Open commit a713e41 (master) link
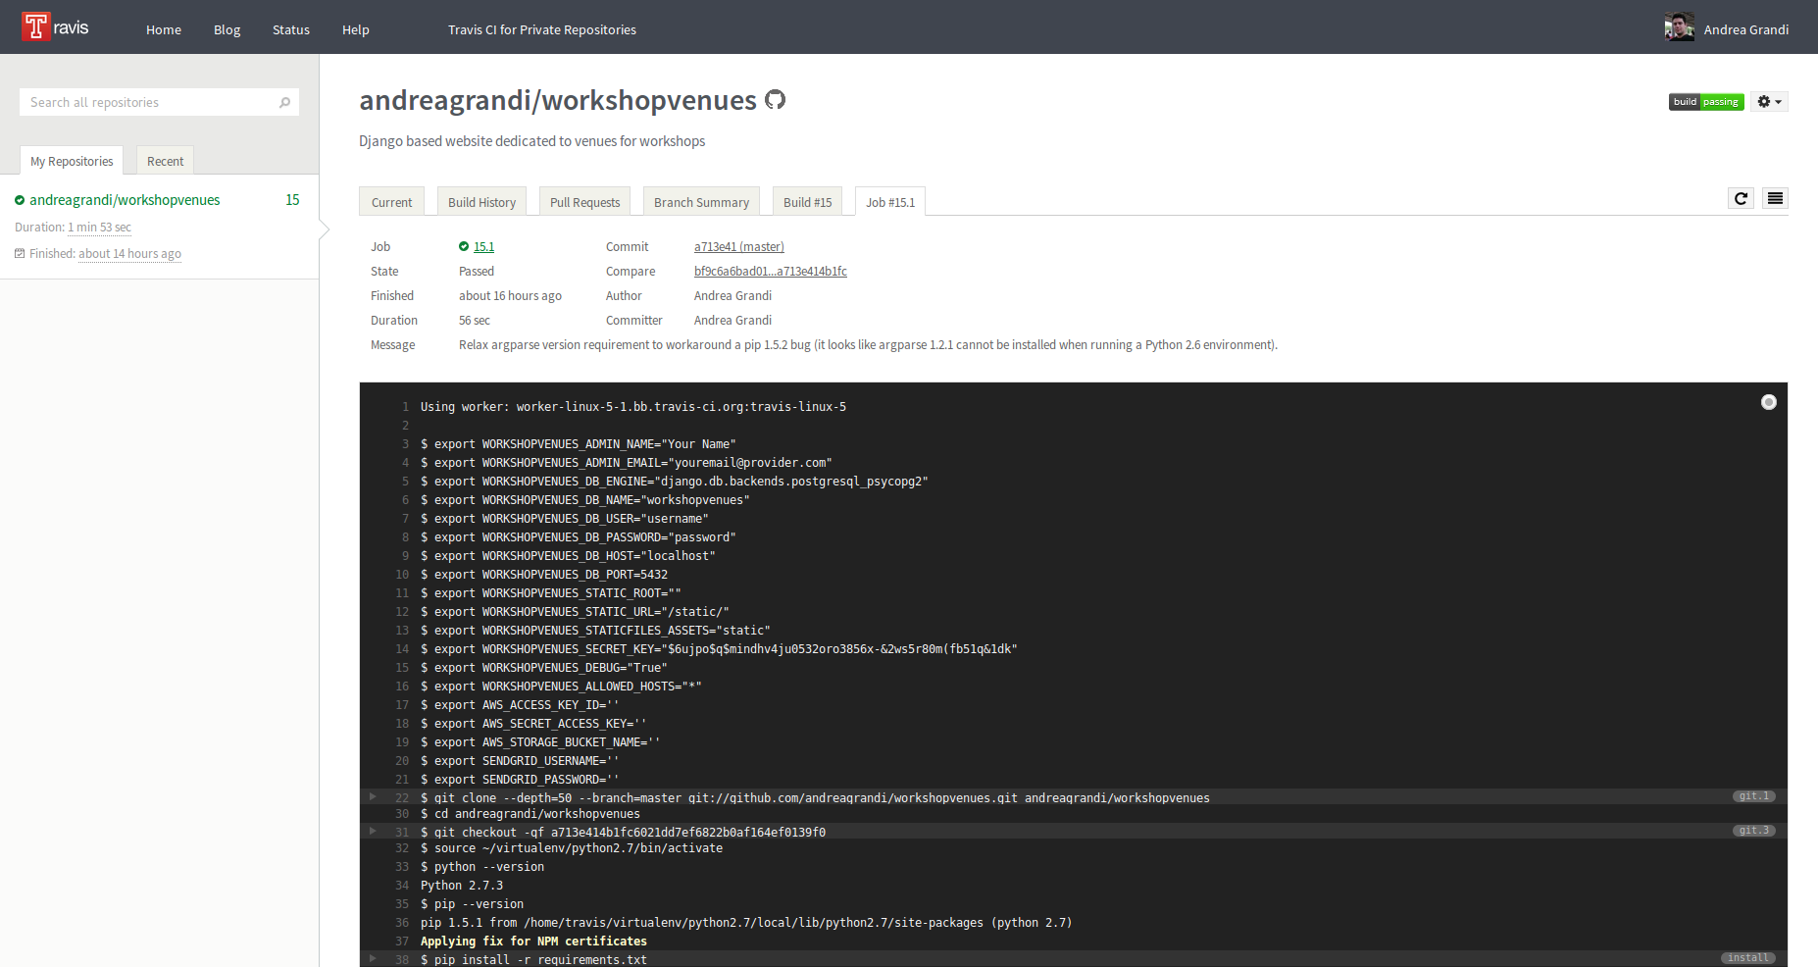Viewport: 1818px width, 967px height. click(739, 247)
